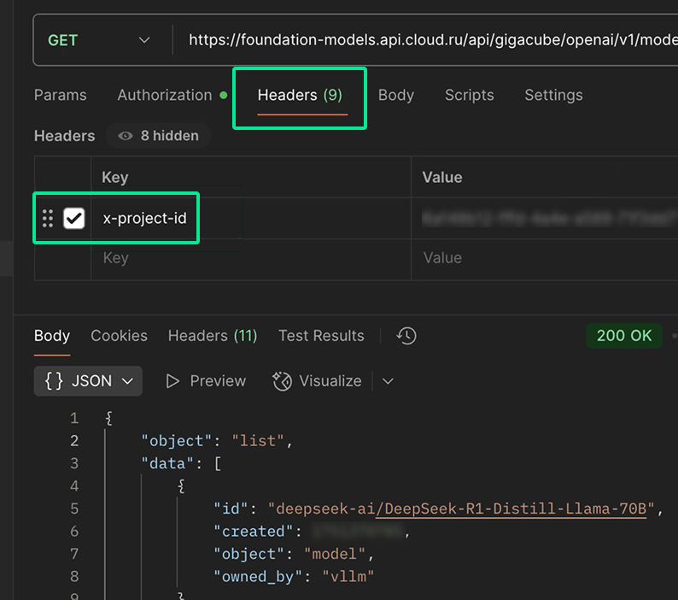This screenshot has width=678, height=600.
Task: Click line number 5 in the gutter
Action: pyautogui.click(x=74, y=509)
